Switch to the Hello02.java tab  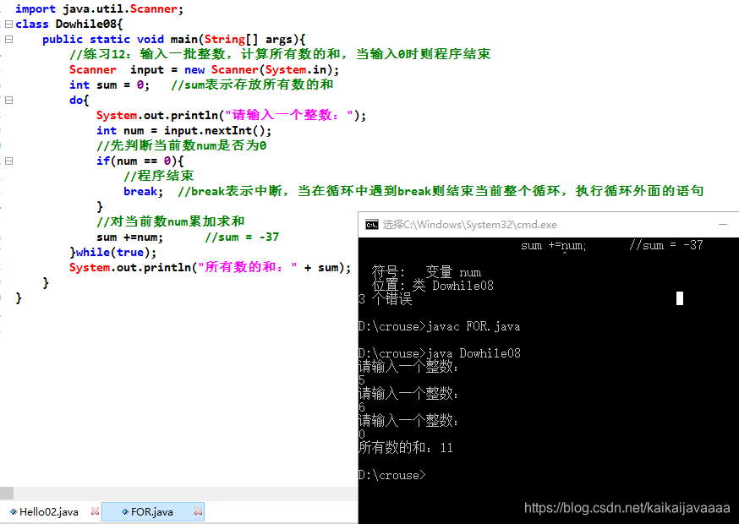[x=48, y=512]
